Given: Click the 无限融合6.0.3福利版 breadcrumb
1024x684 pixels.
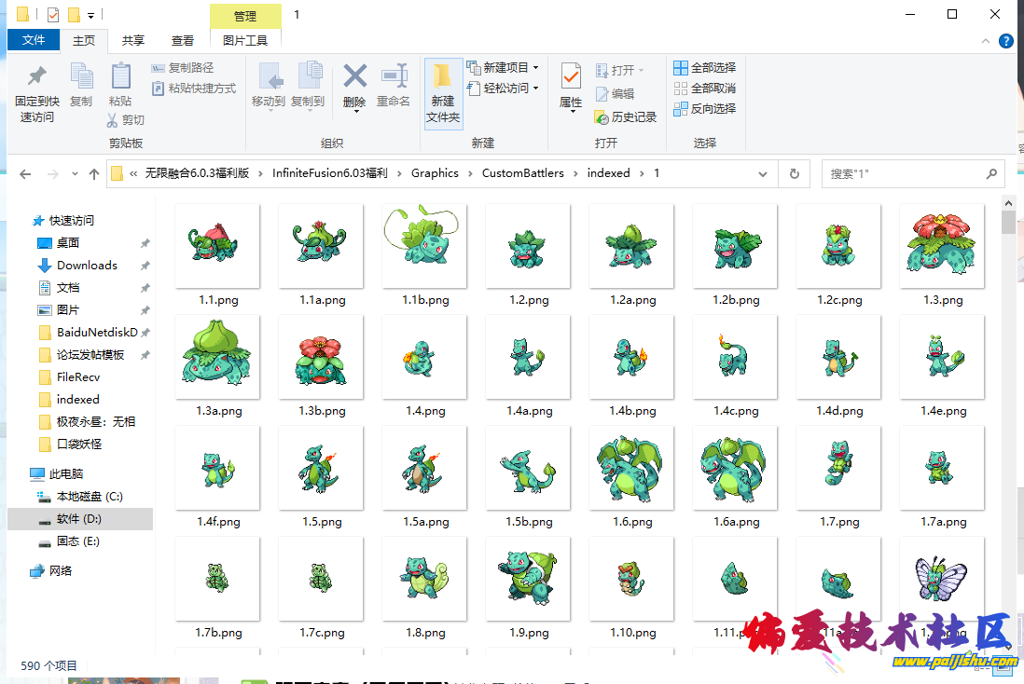Looking at the screenshot, I should pyautogui.click(x=197, y=173).
